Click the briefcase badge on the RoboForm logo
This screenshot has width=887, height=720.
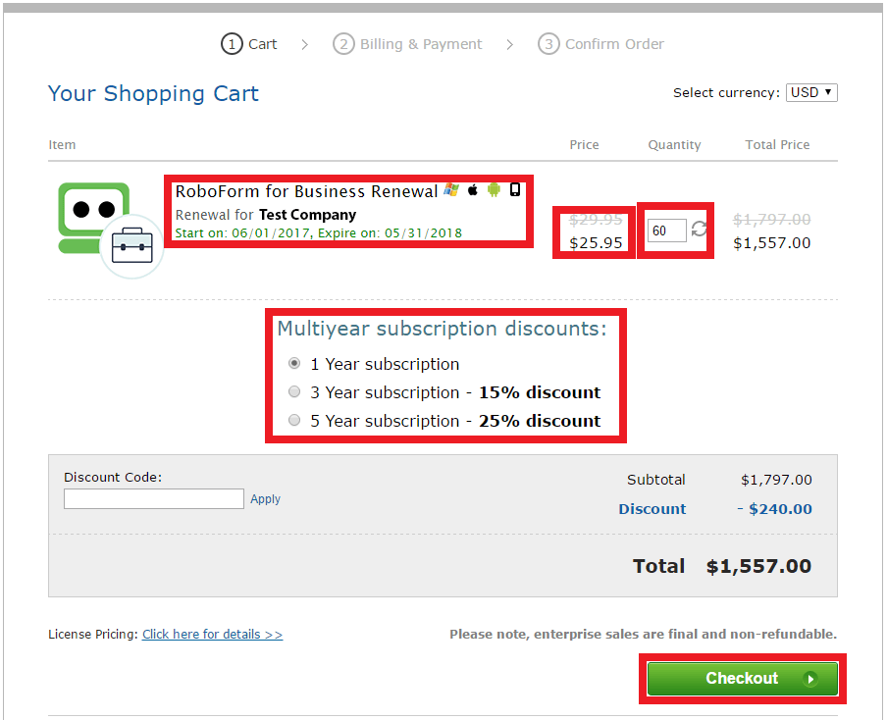click(x=130, y=245)
